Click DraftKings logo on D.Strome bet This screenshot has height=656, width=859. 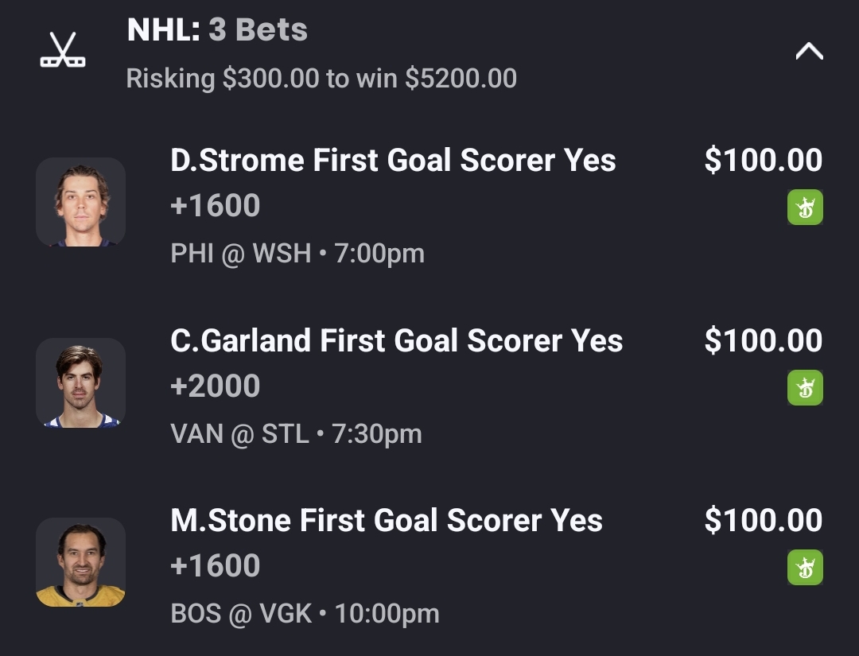click(805, 208)
